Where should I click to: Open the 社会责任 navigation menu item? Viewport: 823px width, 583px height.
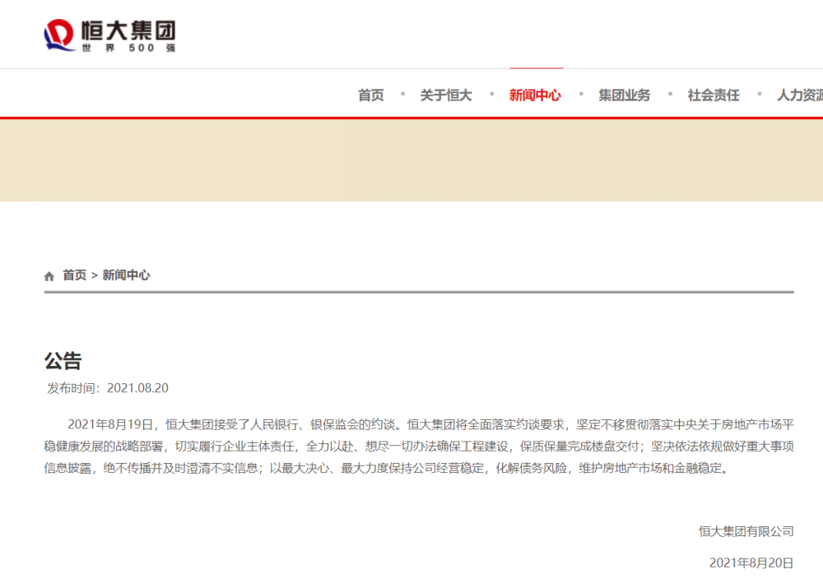(x=712, y=95)
